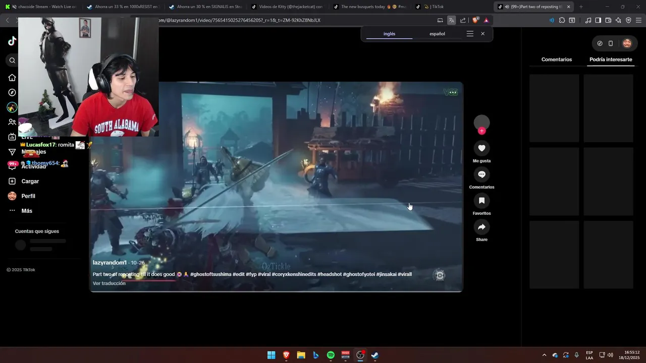Switch to Podría interesarte tab
646x363 pixels.
tap(611, 59)
